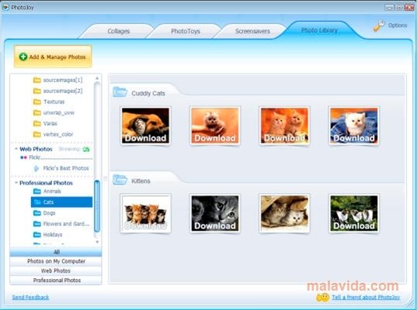The width and height of the screenshot is (417, 310).
Task: Filter by Web Photos button
Action: tap(56, 270)
